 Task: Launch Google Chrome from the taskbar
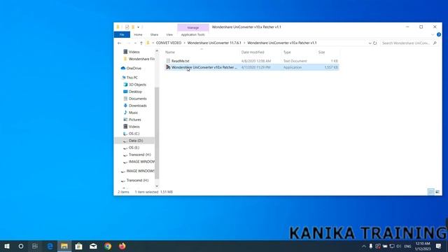pos(108,246)
